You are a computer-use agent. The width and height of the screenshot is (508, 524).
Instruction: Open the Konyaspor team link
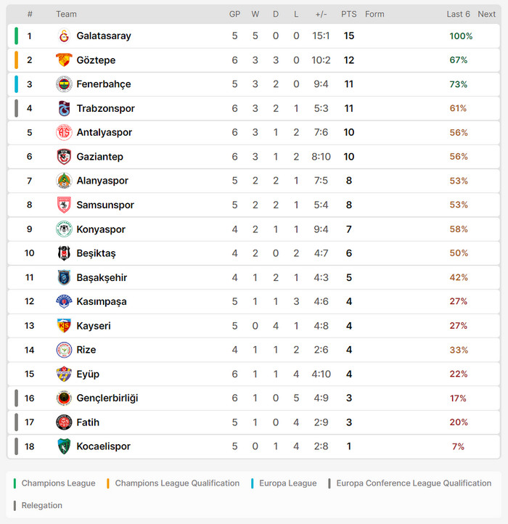coord(101,229)
